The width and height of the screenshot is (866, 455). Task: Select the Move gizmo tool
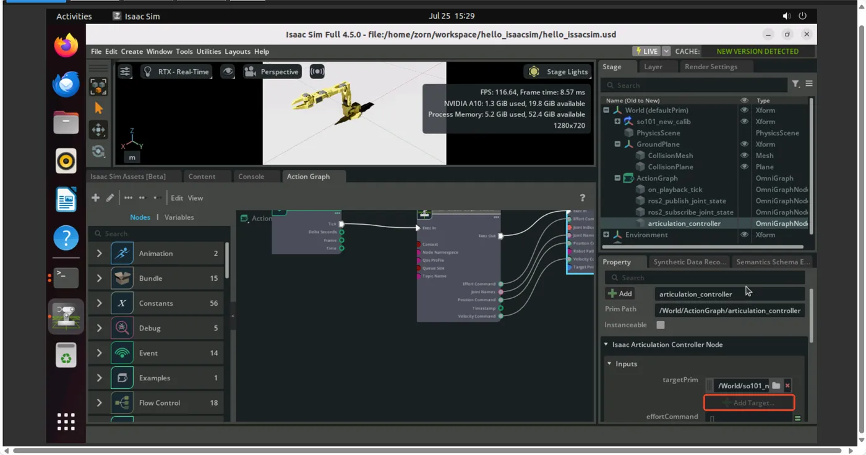[x=98, y=130]
